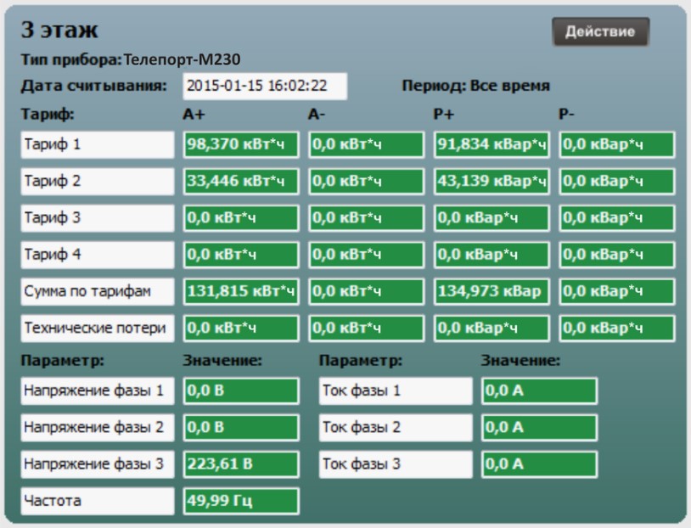This screenshot has width=691, height=528.
Task: Select the Тариф 3 label field
Action: click(x=98, y=217)
